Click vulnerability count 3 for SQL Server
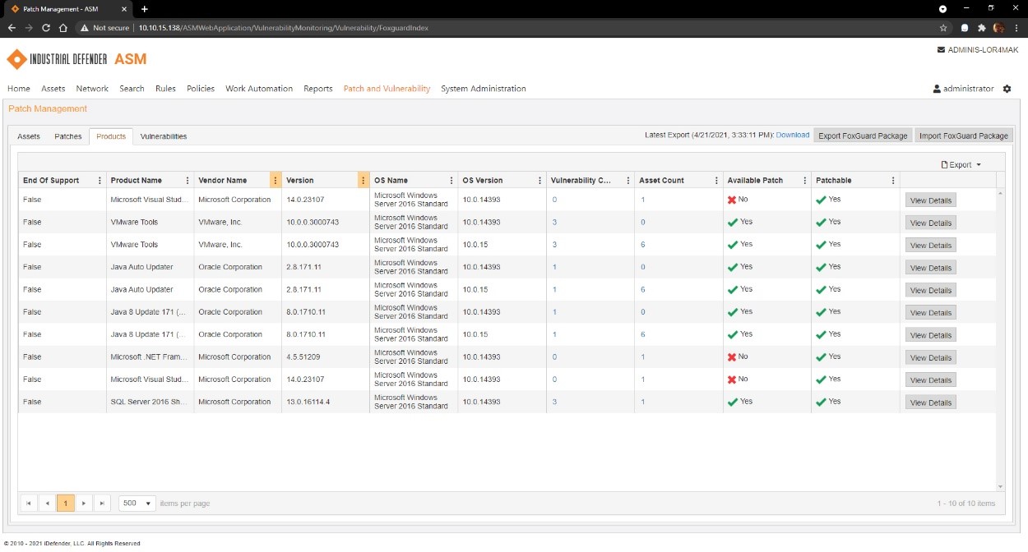This screenshot has height=552, width=1028. (x=555, y=402)
